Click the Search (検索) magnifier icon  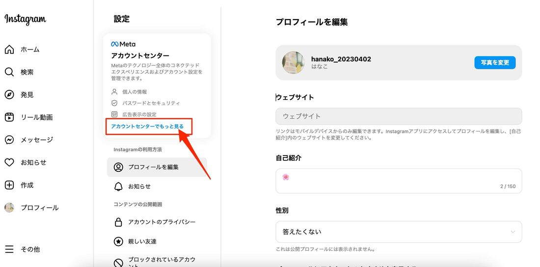(9, 72)
